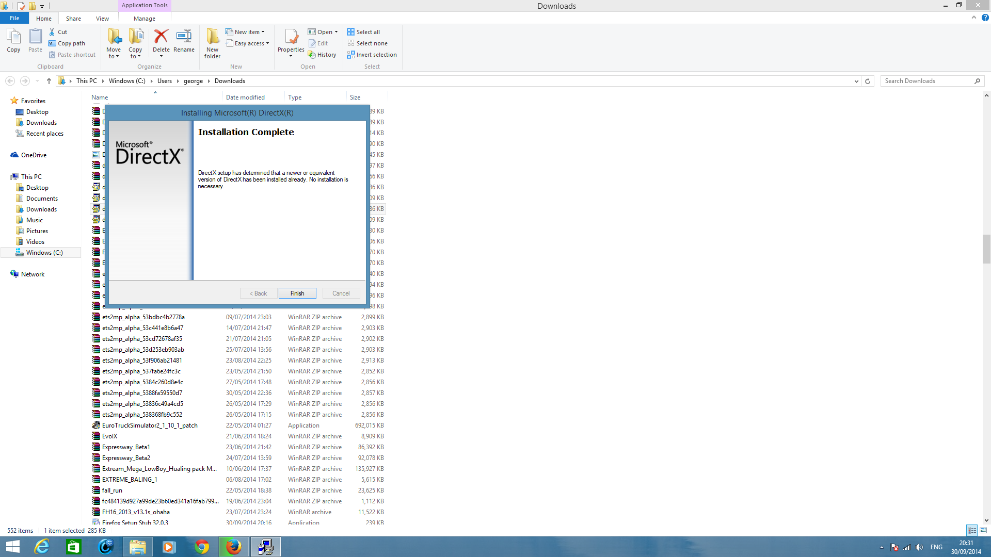
Task: Click the Users breadcrumb segment
Action: [x=165, y=81]
